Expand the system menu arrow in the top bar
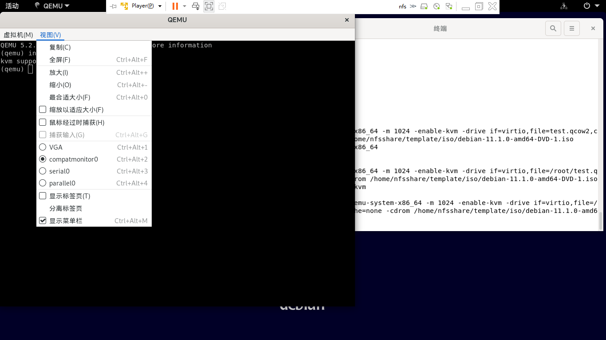This screenshot has height=340, width=606. [x=598, y=6]
